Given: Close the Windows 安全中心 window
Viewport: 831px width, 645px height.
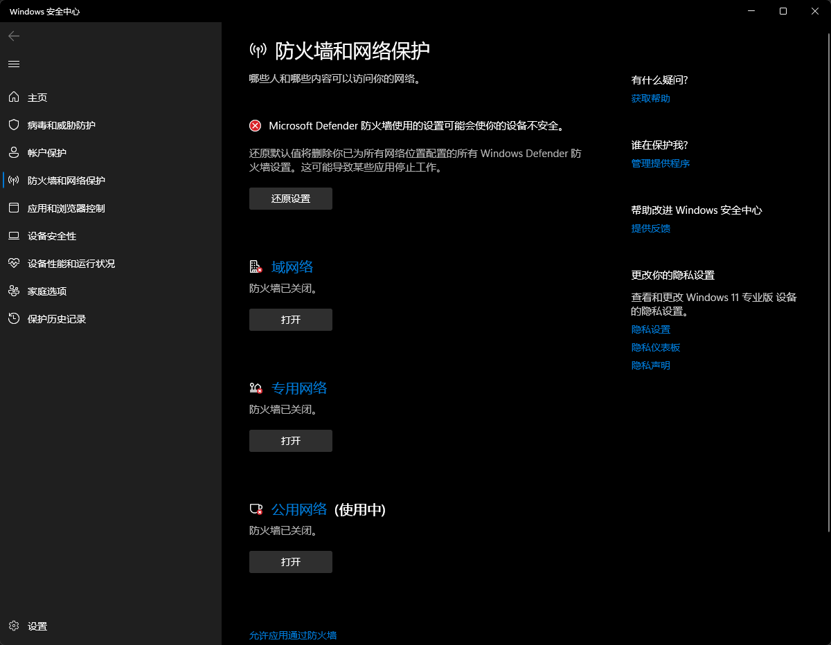Looking at the screenshot, I should pyautogui.click(x=815, y=11).
